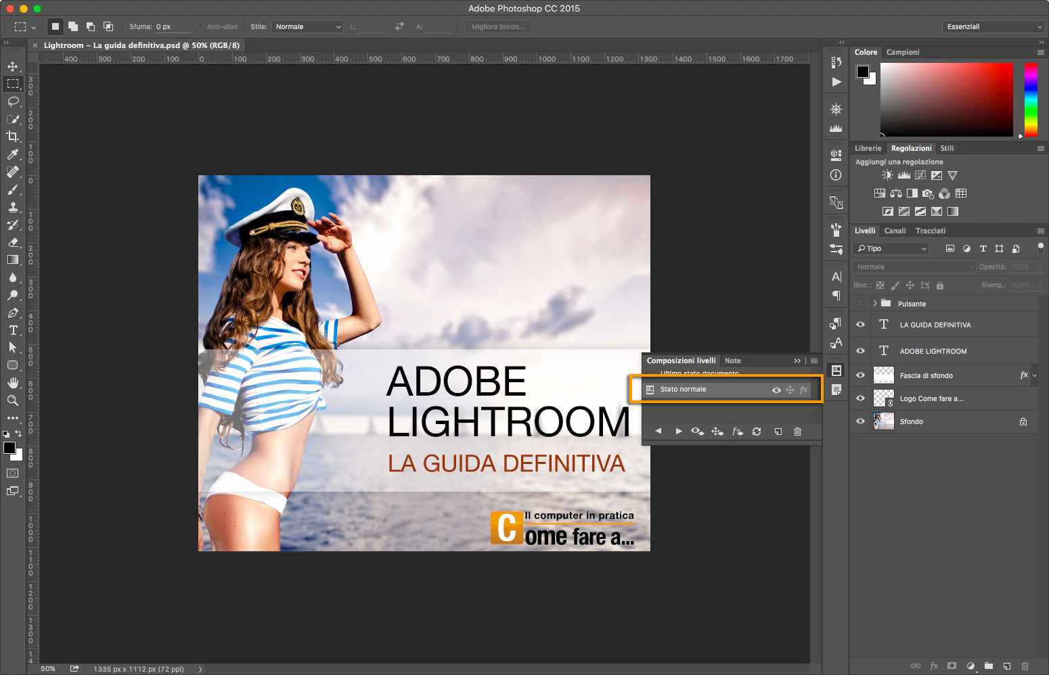Select the Zoom tool
This screenshot has width=1049, height=675.
point(13,400)
